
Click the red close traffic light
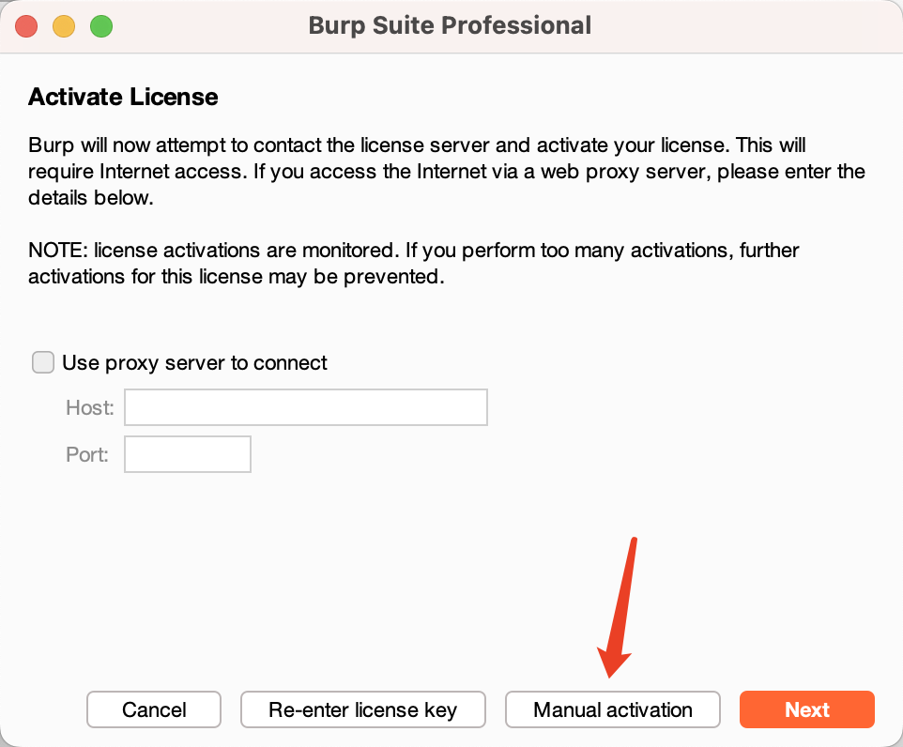[26, 26]
